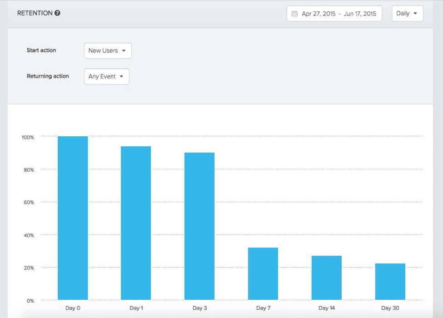Click the Start action label
Image resolution: width=443 pixels, height=318 pixels.
click(x=41, y=50)
